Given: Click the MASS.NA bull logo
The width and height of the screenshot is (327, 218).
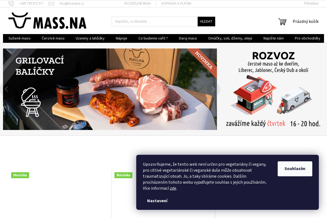Looking at the screenshot, I should tap(47, 21).
